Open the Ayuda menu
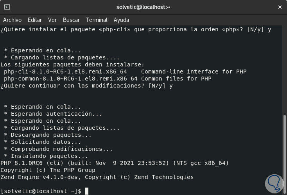 121,20
